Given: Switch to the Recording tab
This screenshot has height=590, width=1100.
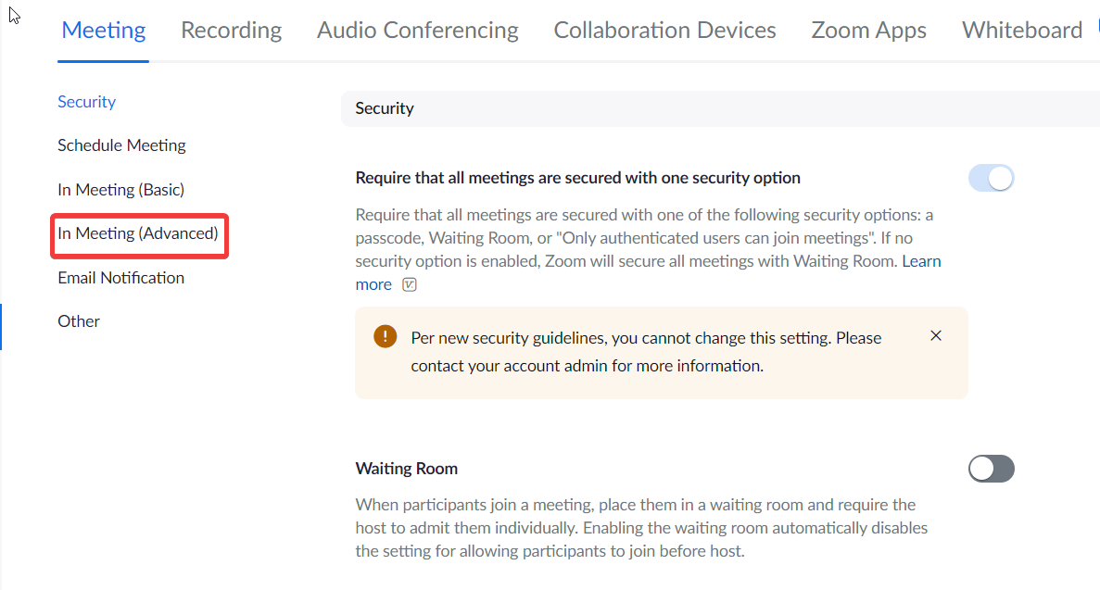Looking at the screenshot, I should coord(231,31).
